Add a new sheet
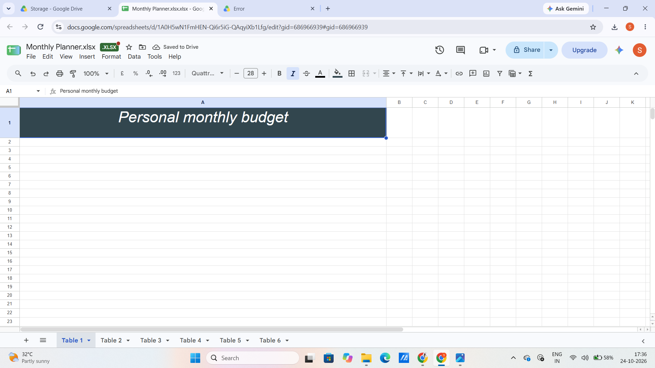 26,340
